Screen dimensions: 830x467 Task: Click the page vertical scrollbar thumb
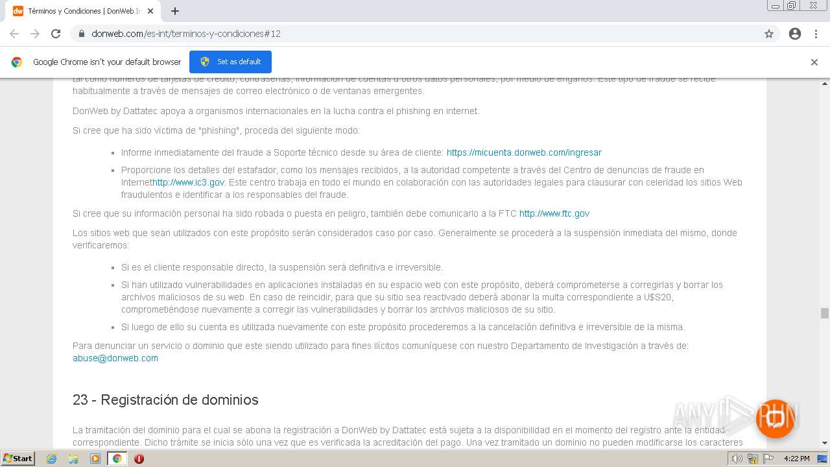tap(824, 313)
